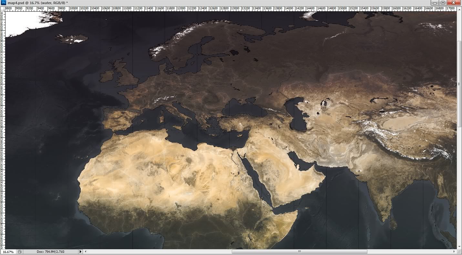Image resolution: width=462 pixels, height=255 pixels.
Task: Click the 16.67% zoom level field
Action: tap(8, 252)
